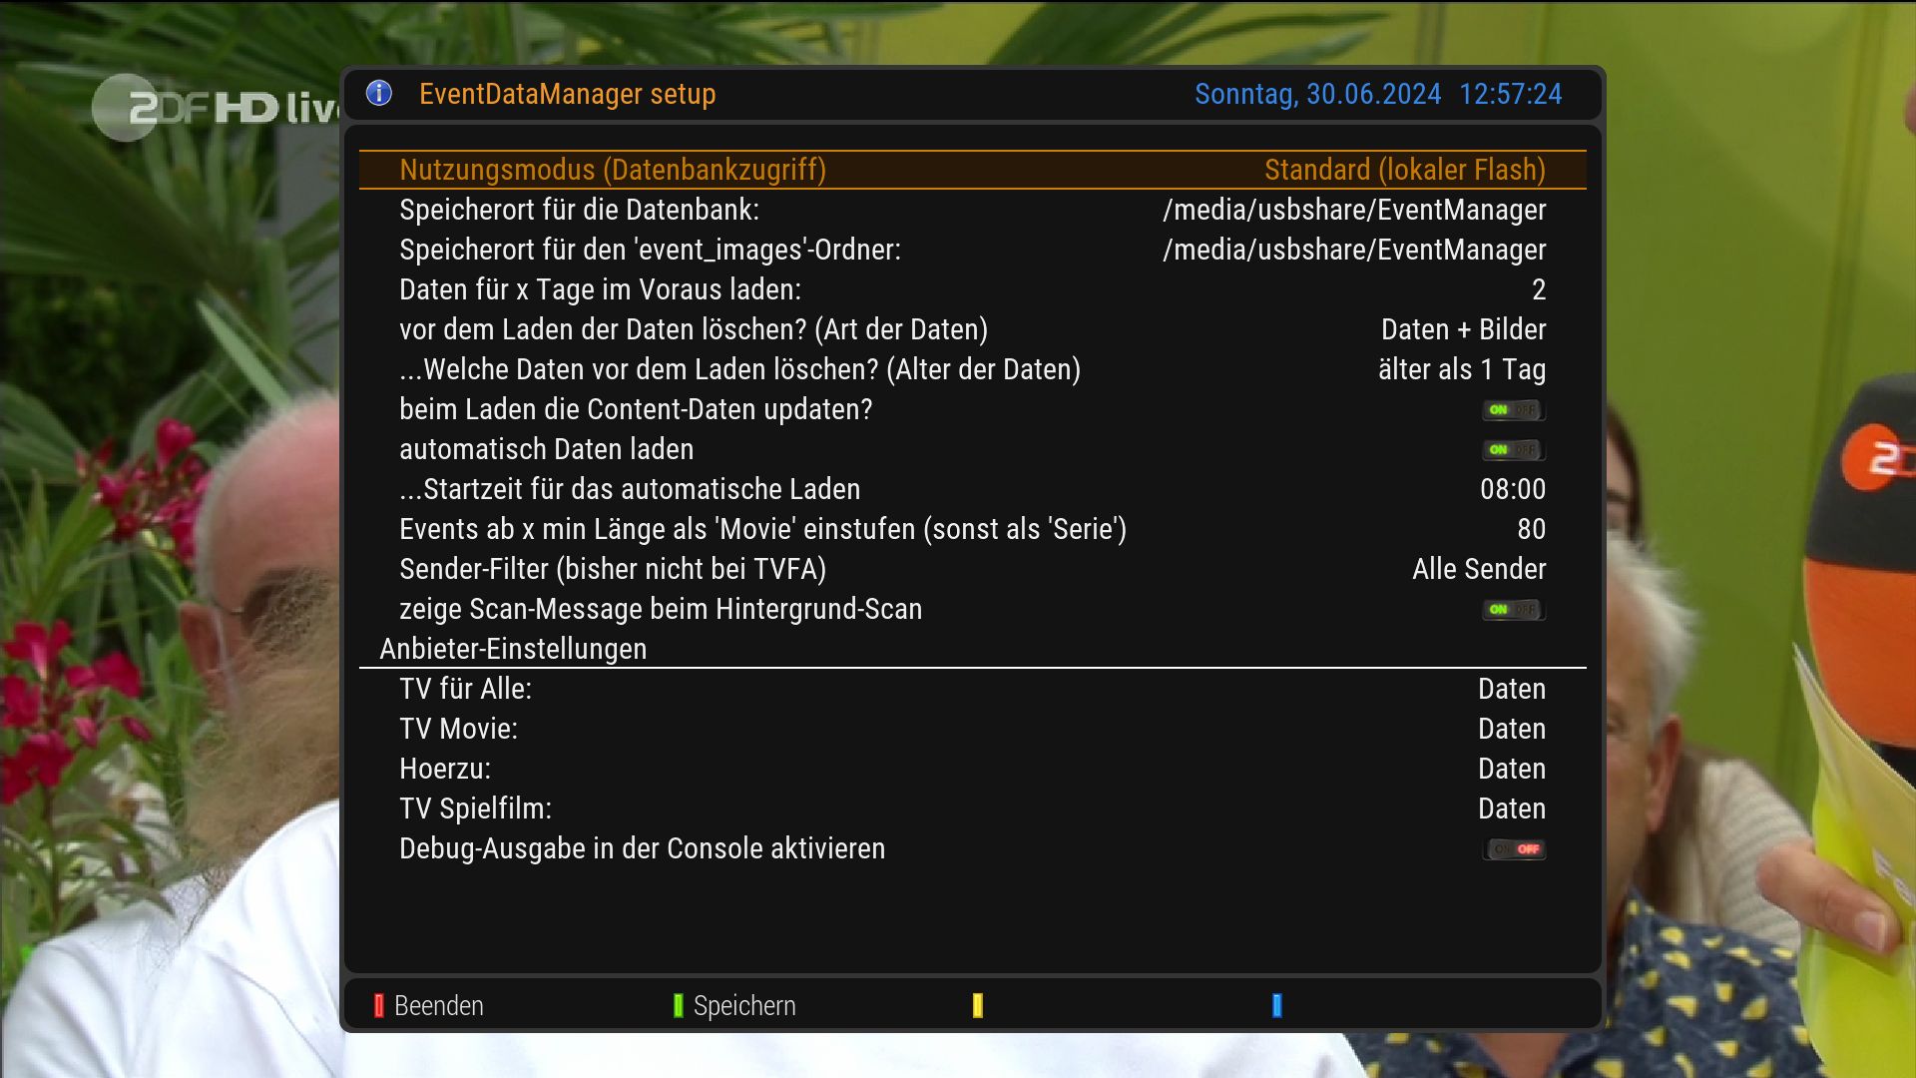Click the blue info icon in title bar
This screenshot has width=1916, height=1078.
[379, 93]
